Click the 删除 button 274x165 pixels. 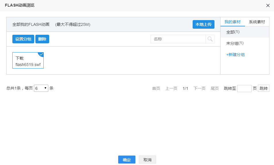42,39
